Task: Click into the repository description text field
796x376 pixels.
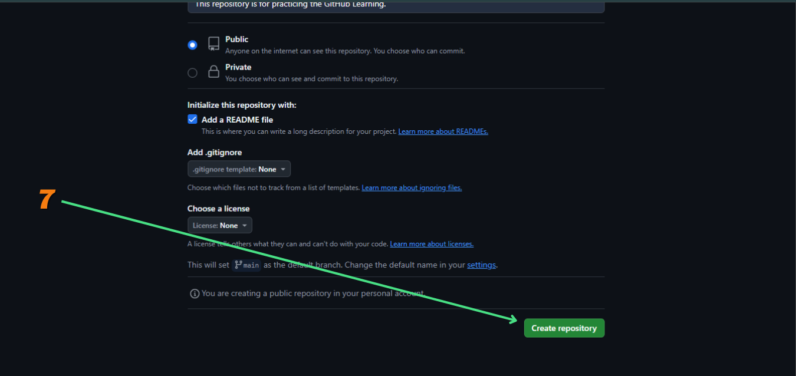Action: click(395, 5)
